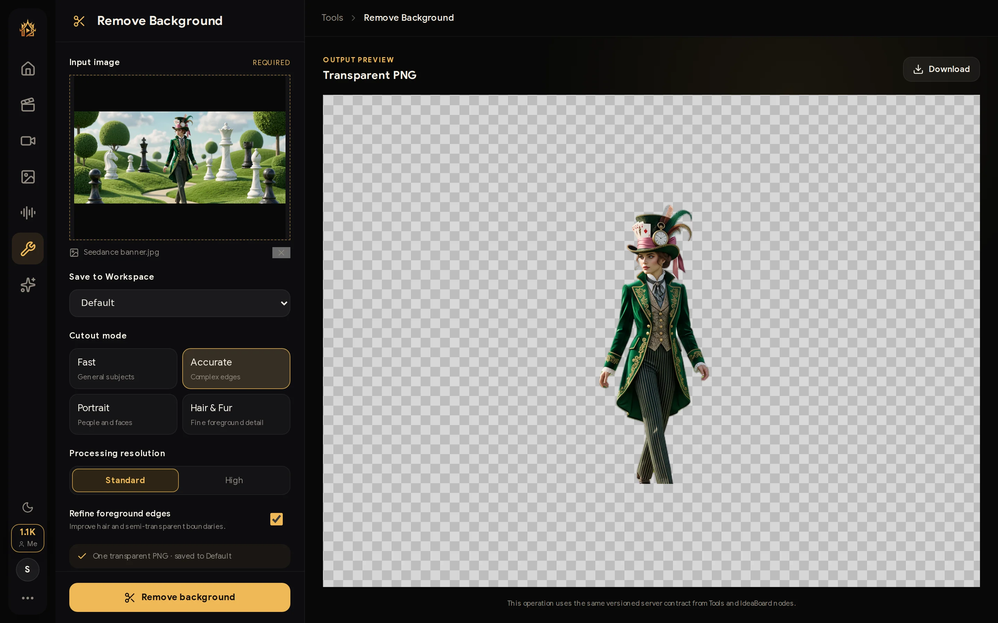998x623 pixels.
Task: Open the sparkles section in the sidebar
Action: pyautogui.click(x=28, y=285)
